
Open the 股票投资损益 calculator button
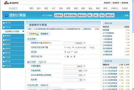[70, 15]
